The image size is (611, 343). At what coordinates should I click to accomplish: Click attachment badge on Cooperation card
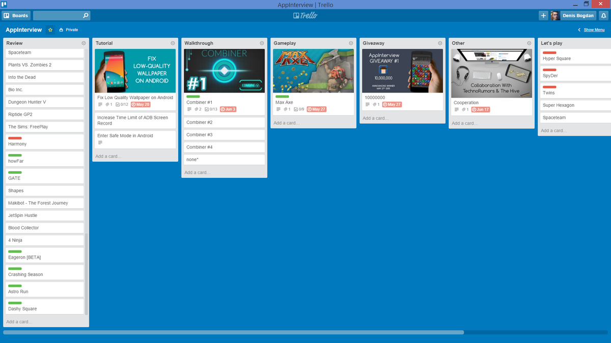coord(465,109)
